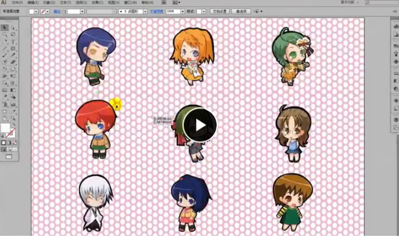Adjust stroke weight stepper arrows

point(65,12)
